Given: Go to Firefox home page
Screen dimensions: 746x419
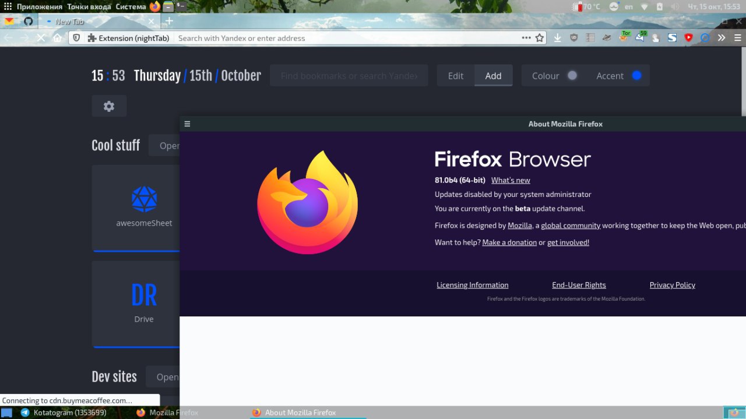Looking at the screenshot, I should pyautogui.click(x=57, y=38).
